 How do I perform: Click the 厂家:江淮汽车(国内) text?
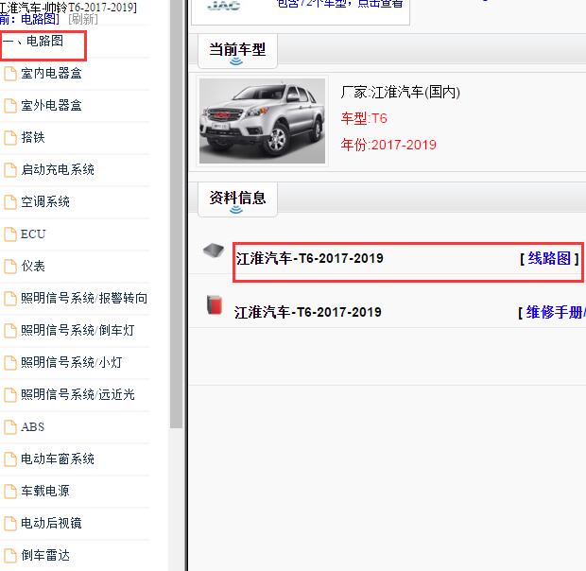point(400,93)
